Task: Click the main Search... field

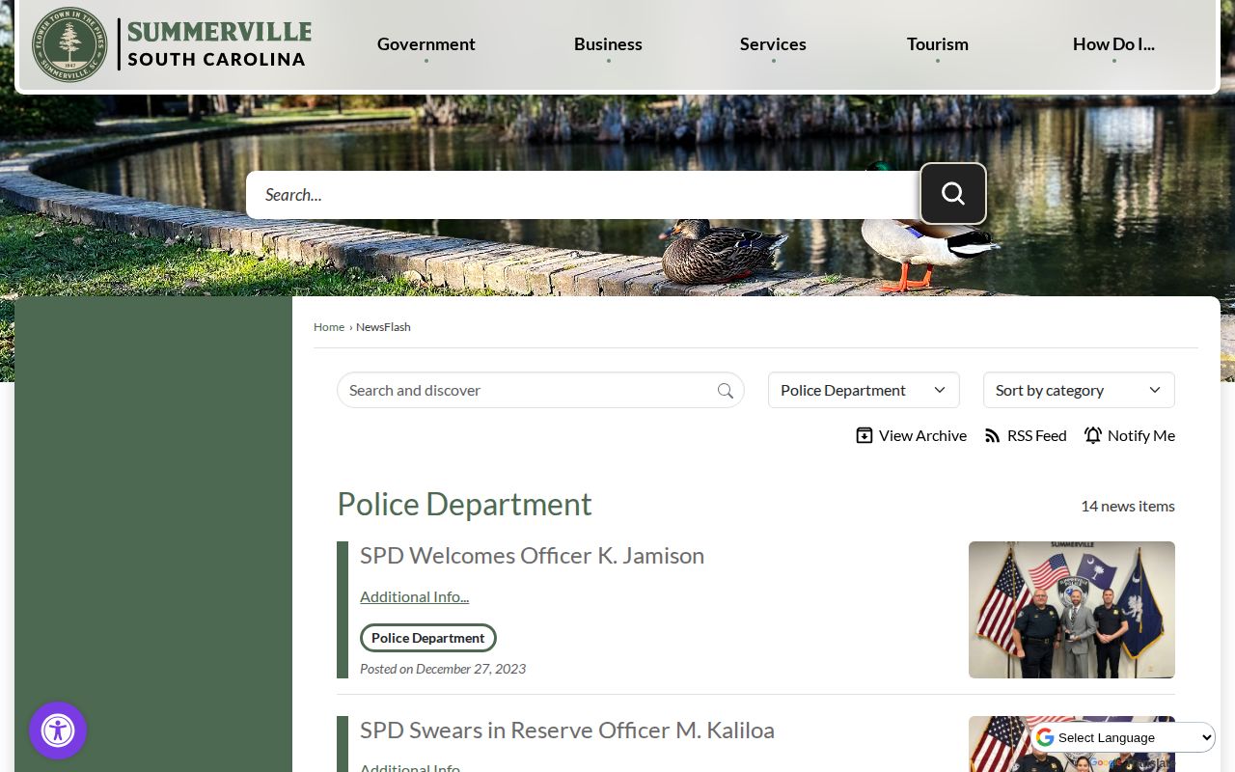Action: point(583,195)
